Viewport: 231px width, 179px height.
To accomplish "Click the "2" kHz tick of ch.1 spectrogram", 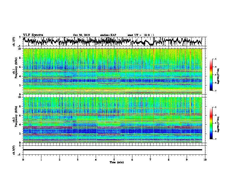I will [x=20, y=85].
